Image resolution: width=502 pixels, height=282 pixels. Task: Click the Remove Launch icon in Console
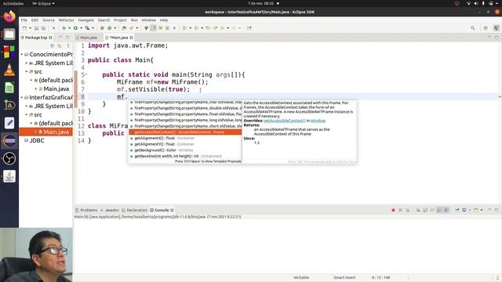pos(400,210)
